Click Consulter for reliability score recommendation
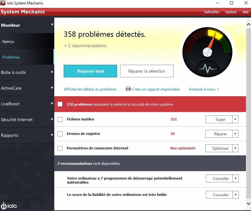Screen dimensions: 251x211 [219, 195]
